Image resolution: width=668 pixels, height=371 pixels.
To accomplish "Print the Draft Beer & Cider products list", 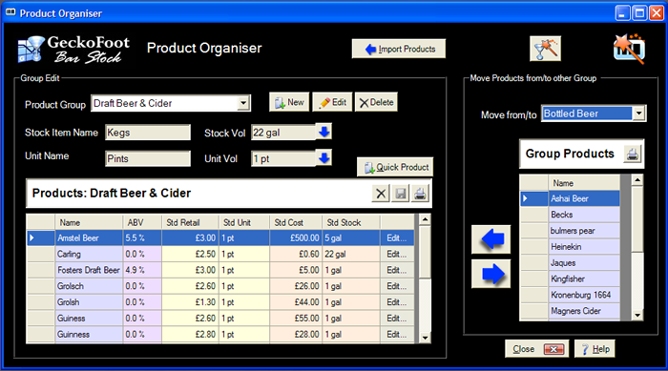I will pos(420,194).
